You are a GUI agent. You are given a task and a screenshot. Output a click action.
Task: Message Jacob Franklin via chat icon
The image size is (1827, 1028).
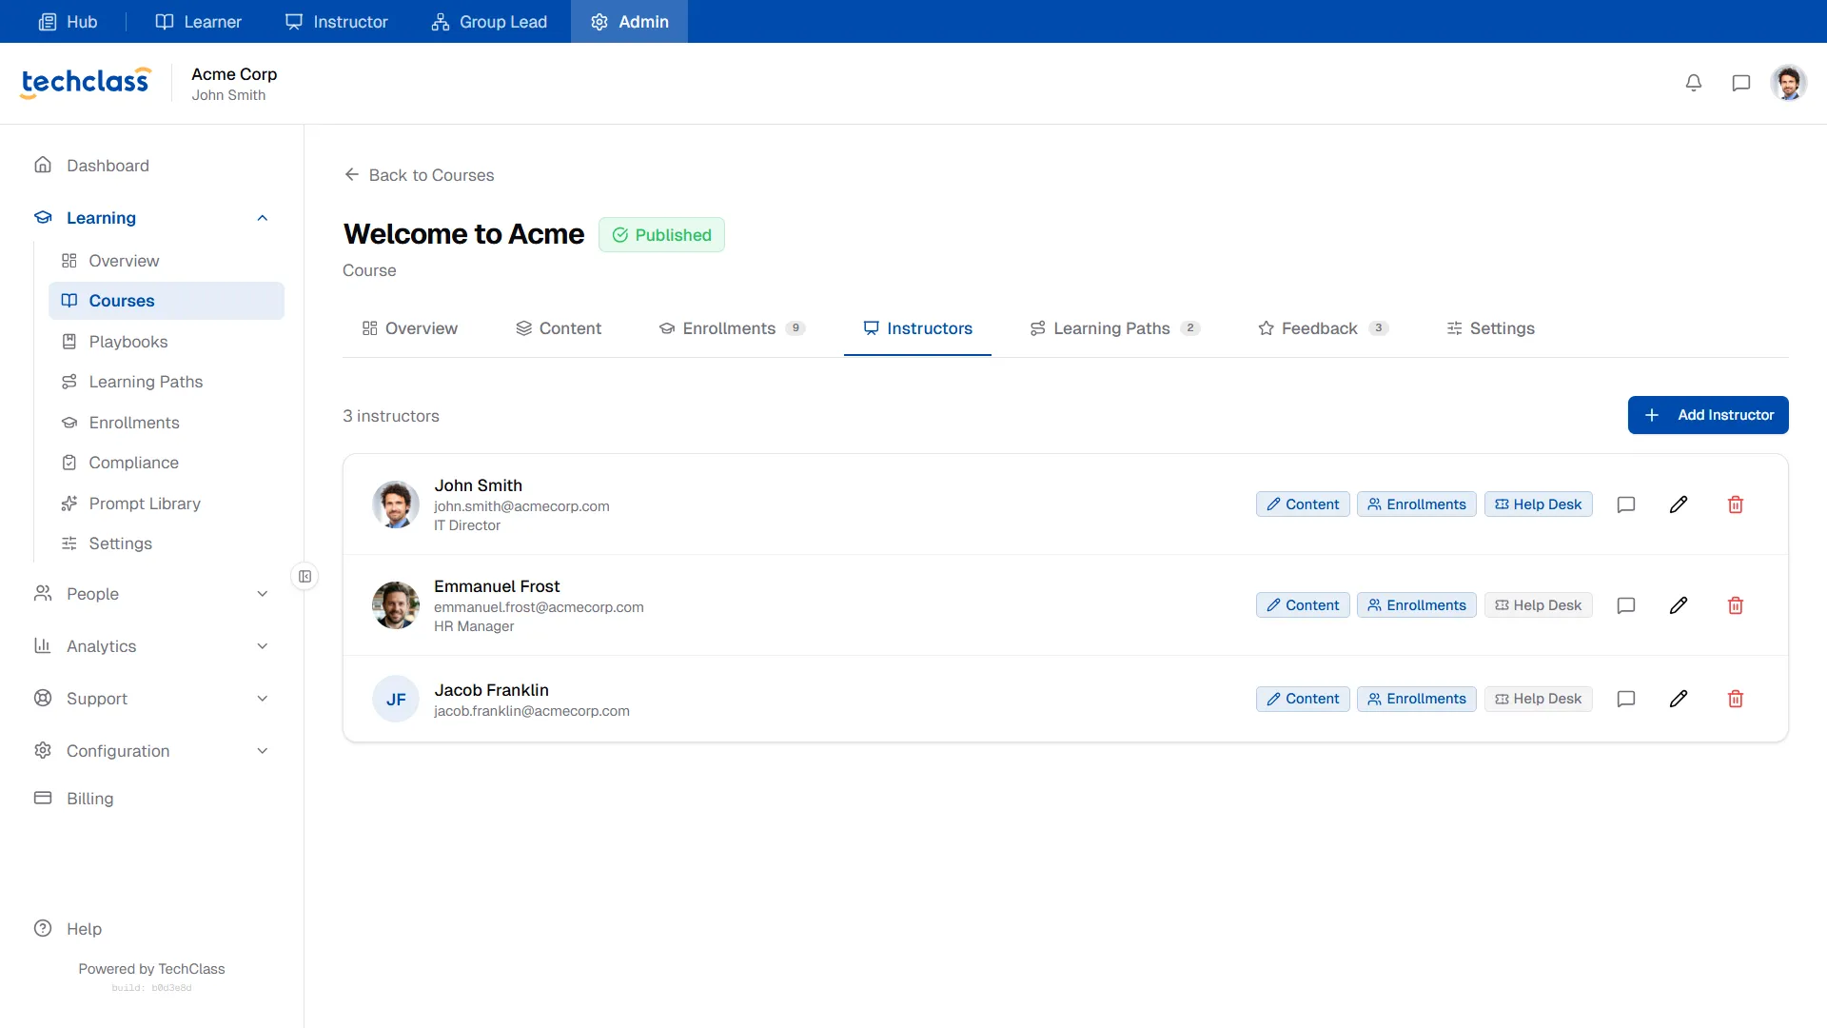(x=1626, y=699)
